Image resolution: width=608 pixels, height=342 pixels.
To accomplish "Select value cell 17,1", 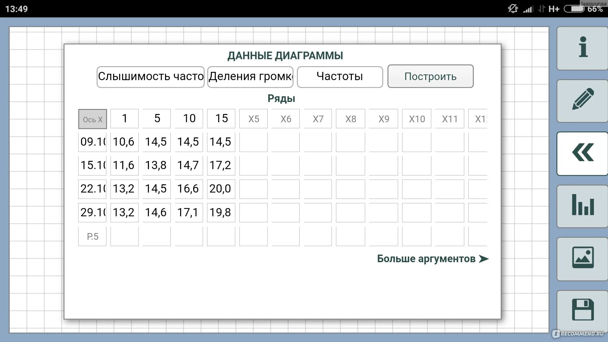I will point(189,212).
